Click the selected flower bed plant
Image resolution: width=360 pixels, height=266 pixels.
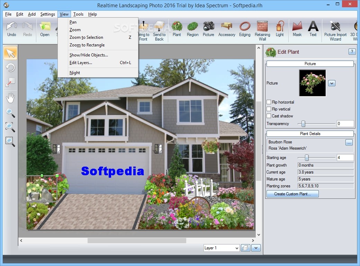tap(41, 189)
